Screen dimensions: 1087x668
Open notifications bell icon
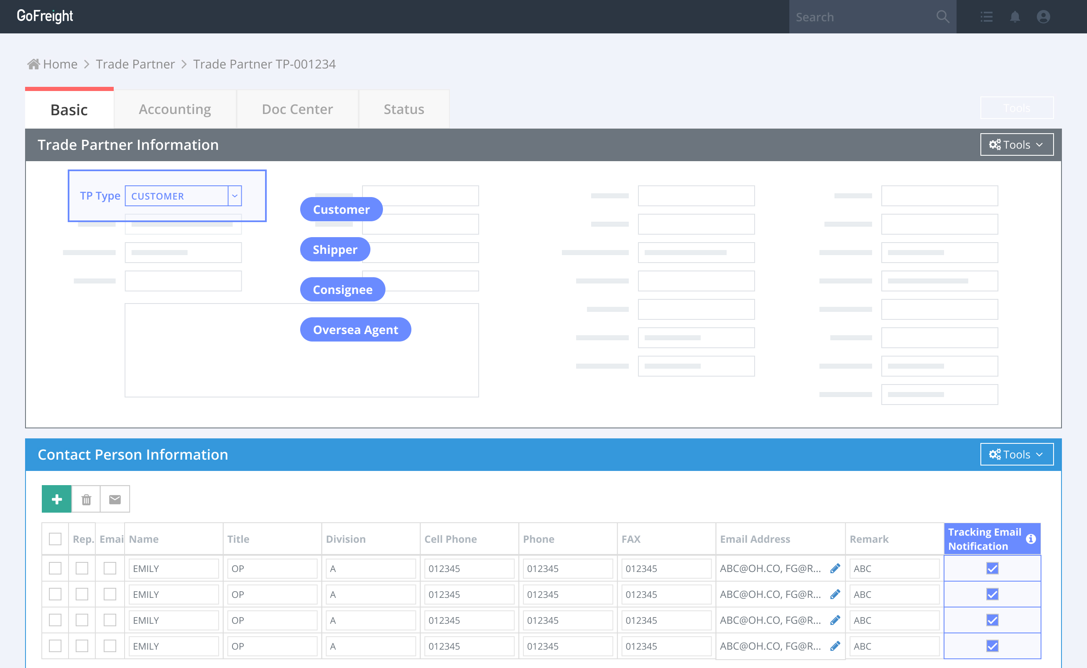(1014, 17)
